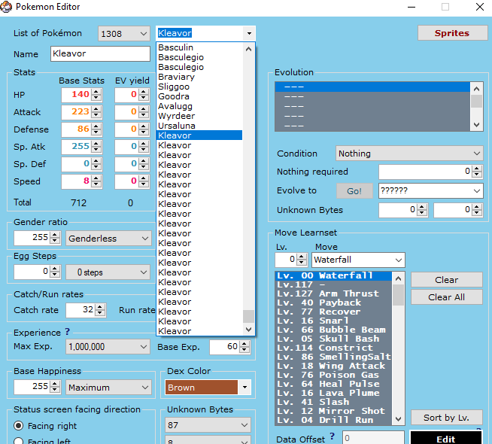The width and height of the screenshot is (492, 444).
Task: Choose Wyrdeer from the dropdown list
Action: (x=176, y=116)
